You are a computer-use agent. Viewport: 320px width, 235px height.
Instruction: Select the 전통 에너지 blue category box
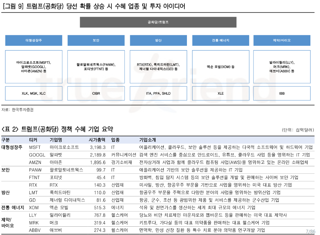pyautogui.click(x=221, y=40)
